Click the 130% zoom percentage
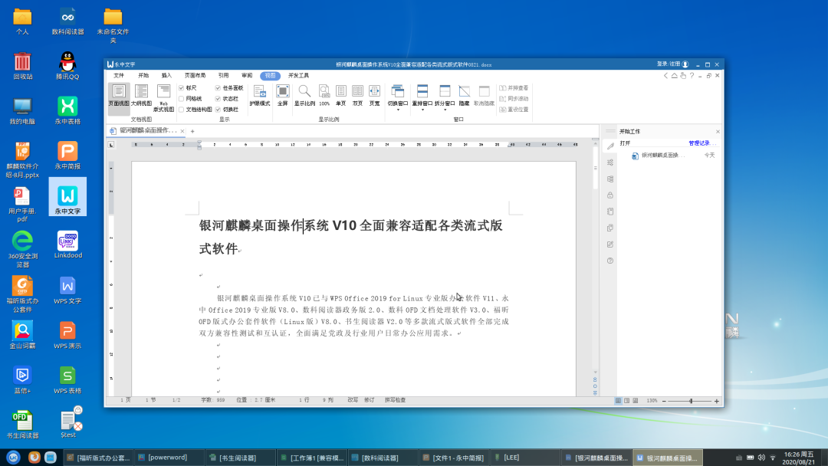 tap(652, 401)
